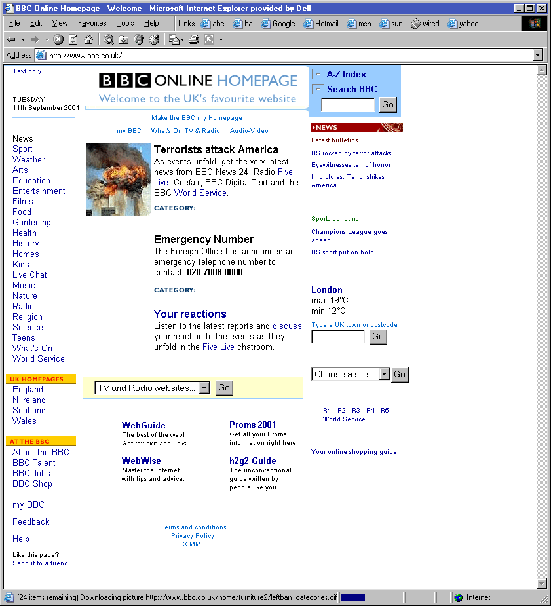The width and height of the screenshot is (551, 606).
Task: Click Go beside Choose a site
Action: coord(400,375)
